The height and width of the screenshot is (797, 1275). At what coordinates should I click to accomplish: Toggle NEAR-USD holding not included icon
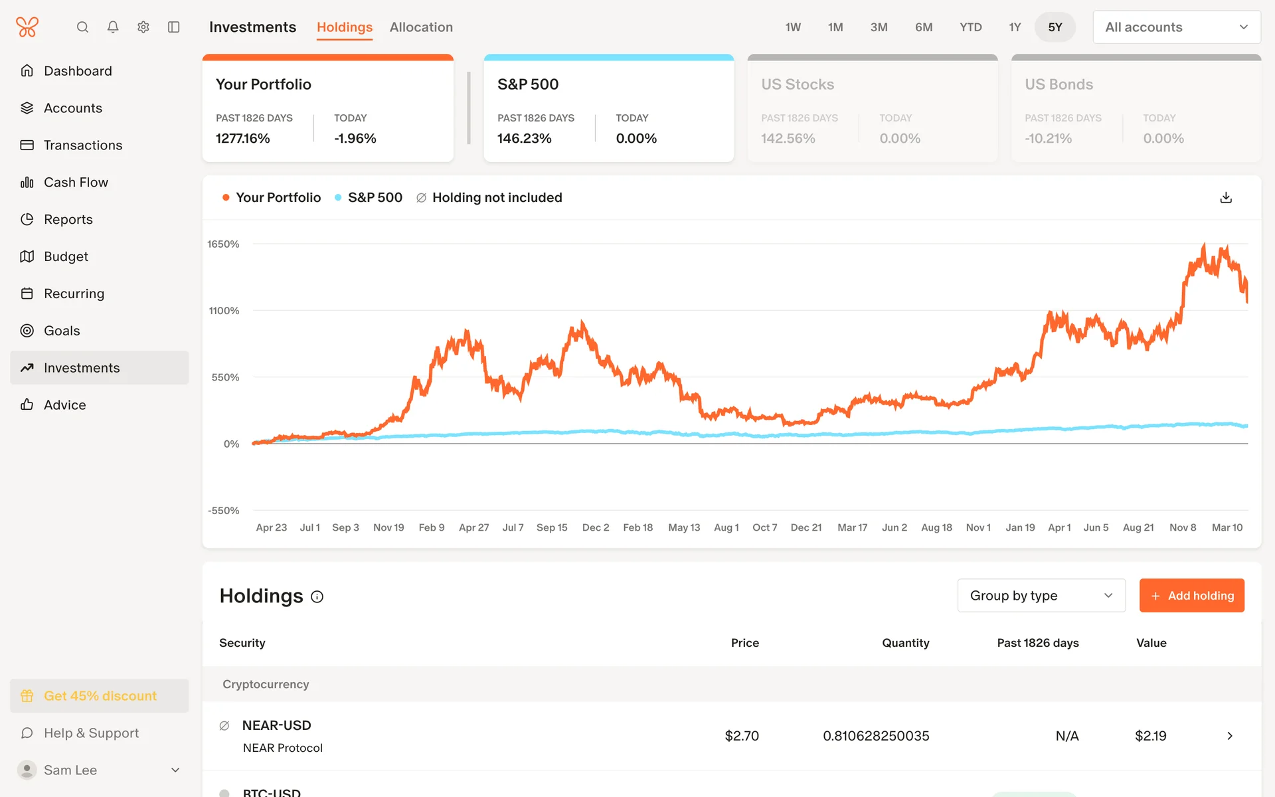click(x=224, y=726)
